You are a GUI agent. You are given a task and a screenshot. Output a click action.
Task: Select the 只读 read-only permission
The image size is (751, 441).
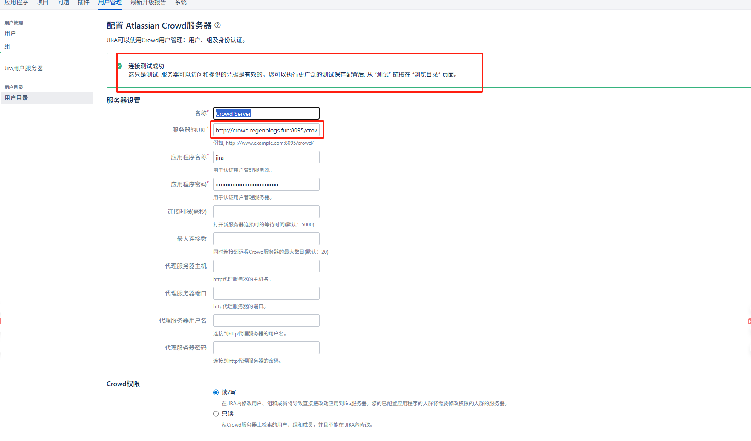216,414
